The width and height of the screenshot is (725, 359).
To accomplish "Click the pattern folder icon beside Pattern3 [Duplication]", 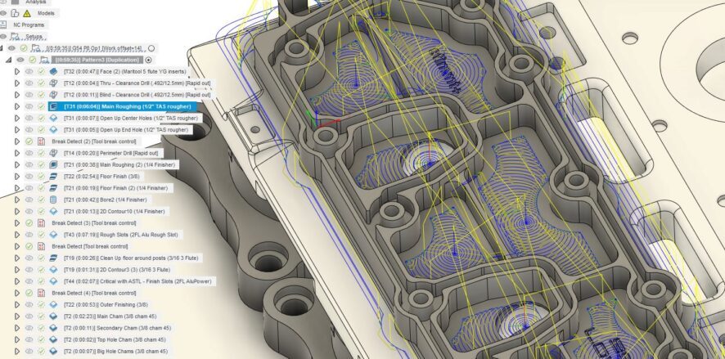I will [x=44, y=60].
